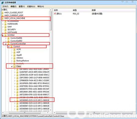Expand the HARDWARE key

pyautogui.click(x=3, y=24)
